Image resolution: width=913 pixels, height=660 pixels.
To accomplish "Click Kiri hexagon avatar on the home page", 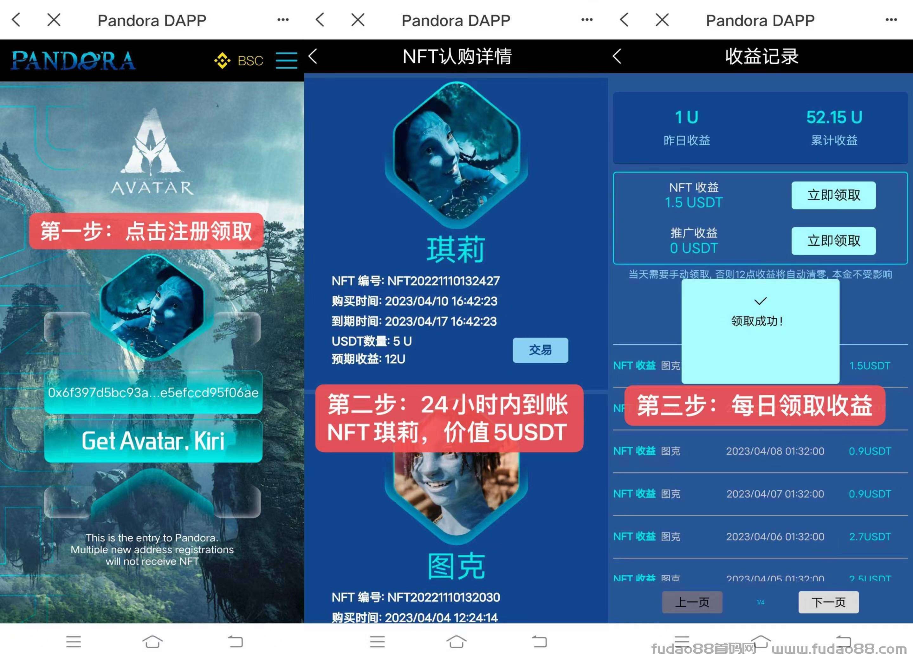I will pyautogui.click(x=152, y=307).
